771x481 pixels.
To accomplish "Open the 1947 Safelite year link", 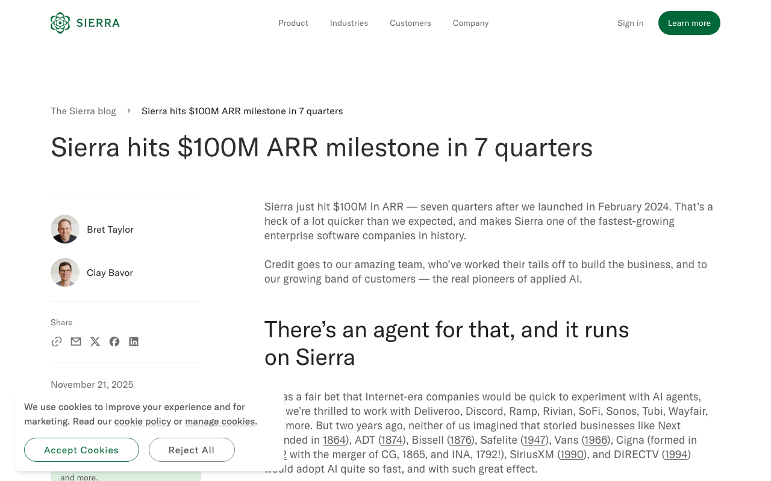I will [534, 440].
